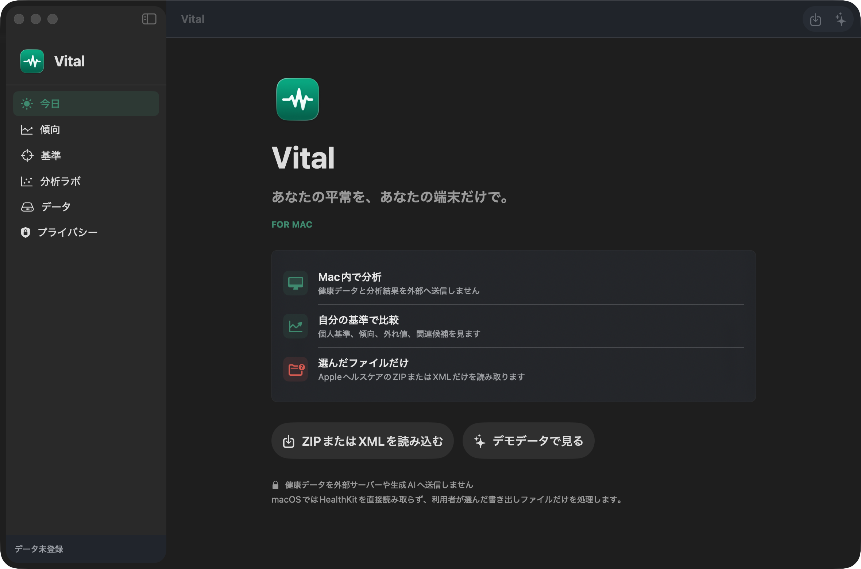Click the 自分の基準で比較 heading
The image size is (861, 569).
click(x=359, y=320)
